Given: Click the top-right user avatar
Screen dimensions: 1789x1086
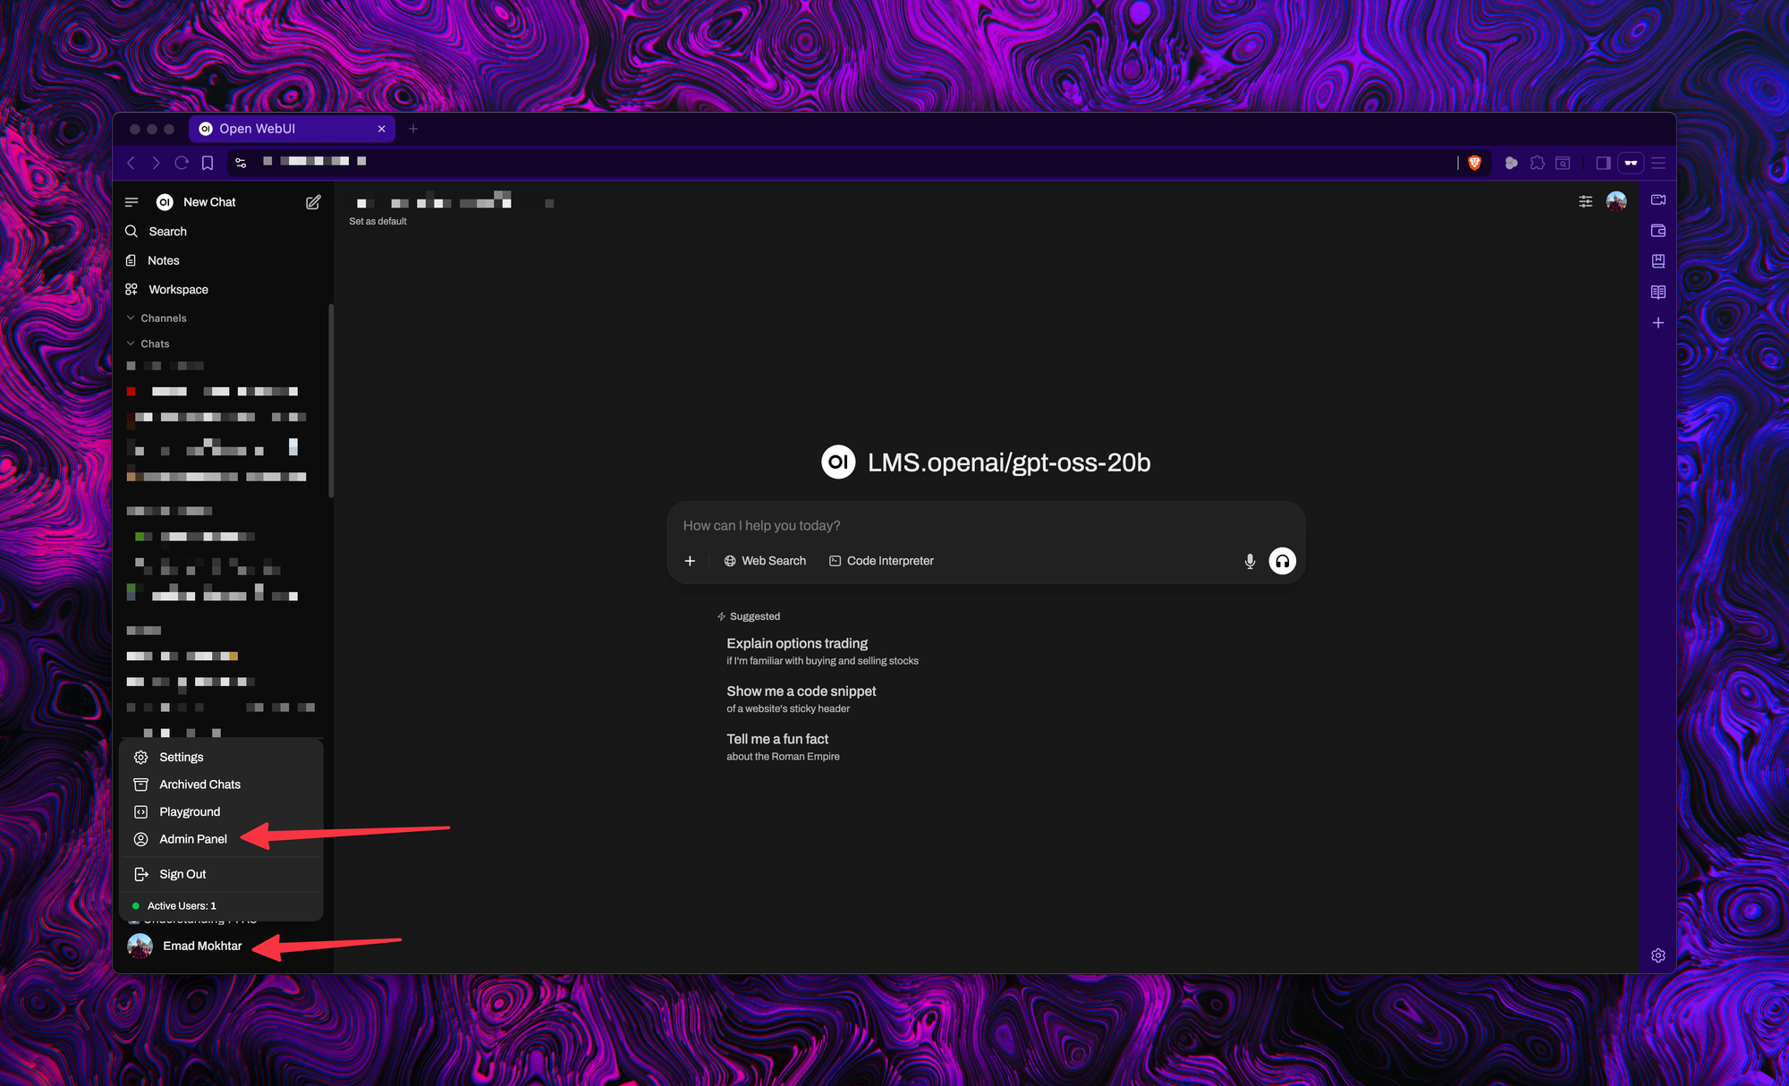Looking at the screenshot, I should click(1616, 201).
